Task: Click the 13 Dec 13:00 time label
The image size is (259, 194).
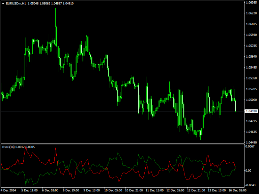Action: [x=217, y=190]
